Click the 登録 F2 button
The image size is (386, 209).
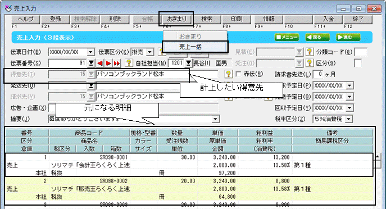[56, 19]
